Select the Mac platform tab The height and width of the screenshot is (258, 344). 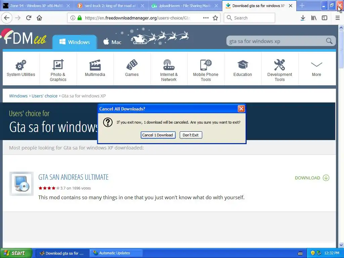(112, 42)
